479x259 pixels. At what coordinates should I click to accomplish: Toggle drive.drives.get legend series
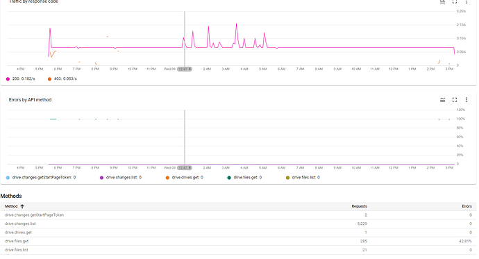tap(184, 178)
